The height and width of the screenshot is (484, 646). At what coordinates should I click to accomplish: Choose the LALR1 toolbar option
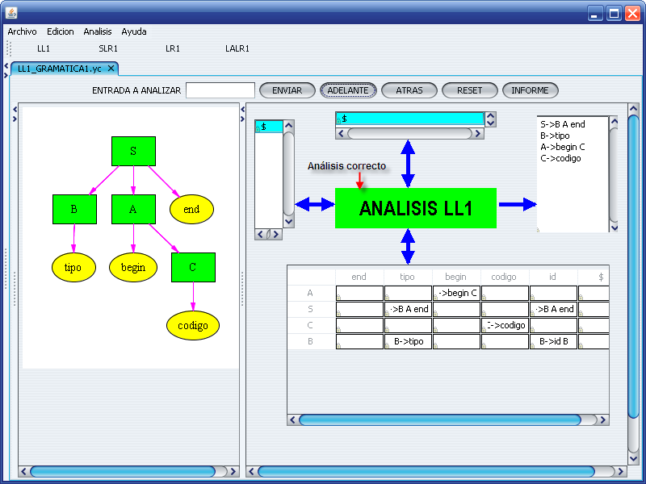(237, 48)
